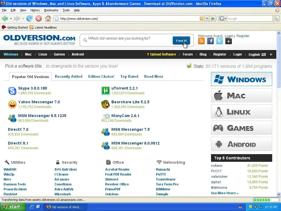This screenshot has height=211, width=281.
Task: Click the stats bar chart icon
Action: pos(189,66)
